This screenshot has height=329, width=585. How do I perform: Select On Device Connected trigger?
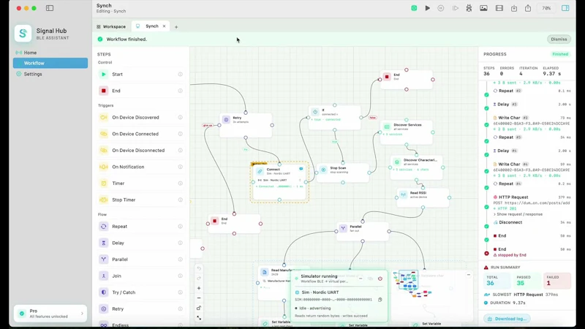[x=140, y=134]
